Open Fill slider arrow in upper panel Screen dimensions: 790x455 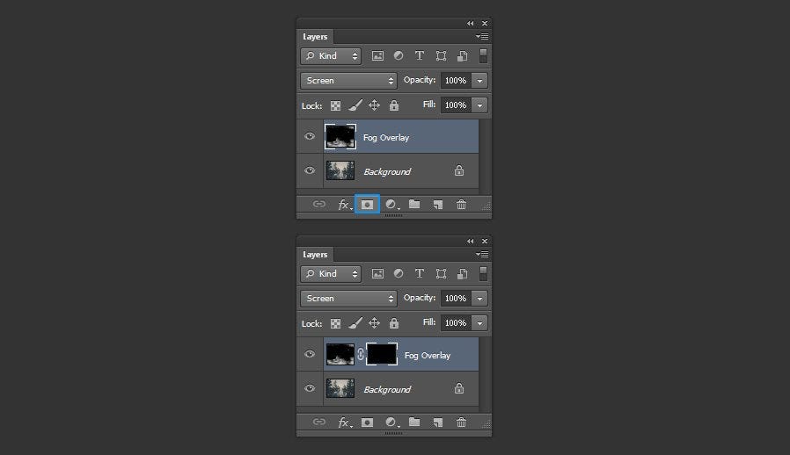click(479, 105)
